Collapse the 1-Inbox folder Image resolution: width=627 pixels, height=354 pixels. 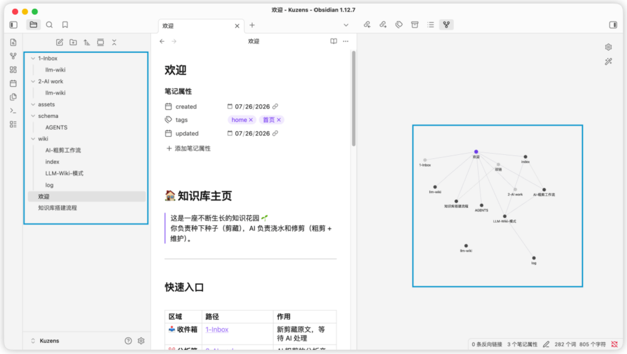pyautogui.click(x=33, y=58)
